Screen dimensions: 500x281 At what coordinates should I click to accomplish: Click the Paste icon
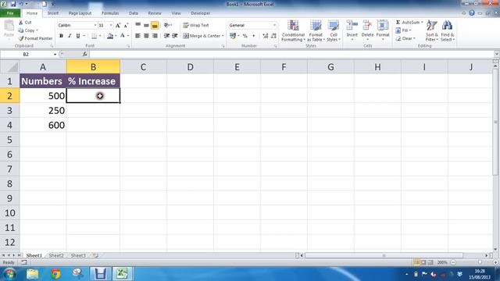click(9, 26)
